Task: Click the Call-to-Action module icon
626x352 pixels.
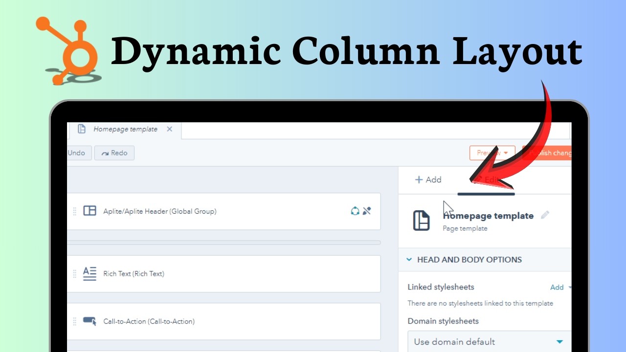Action: tap(89, 321)
